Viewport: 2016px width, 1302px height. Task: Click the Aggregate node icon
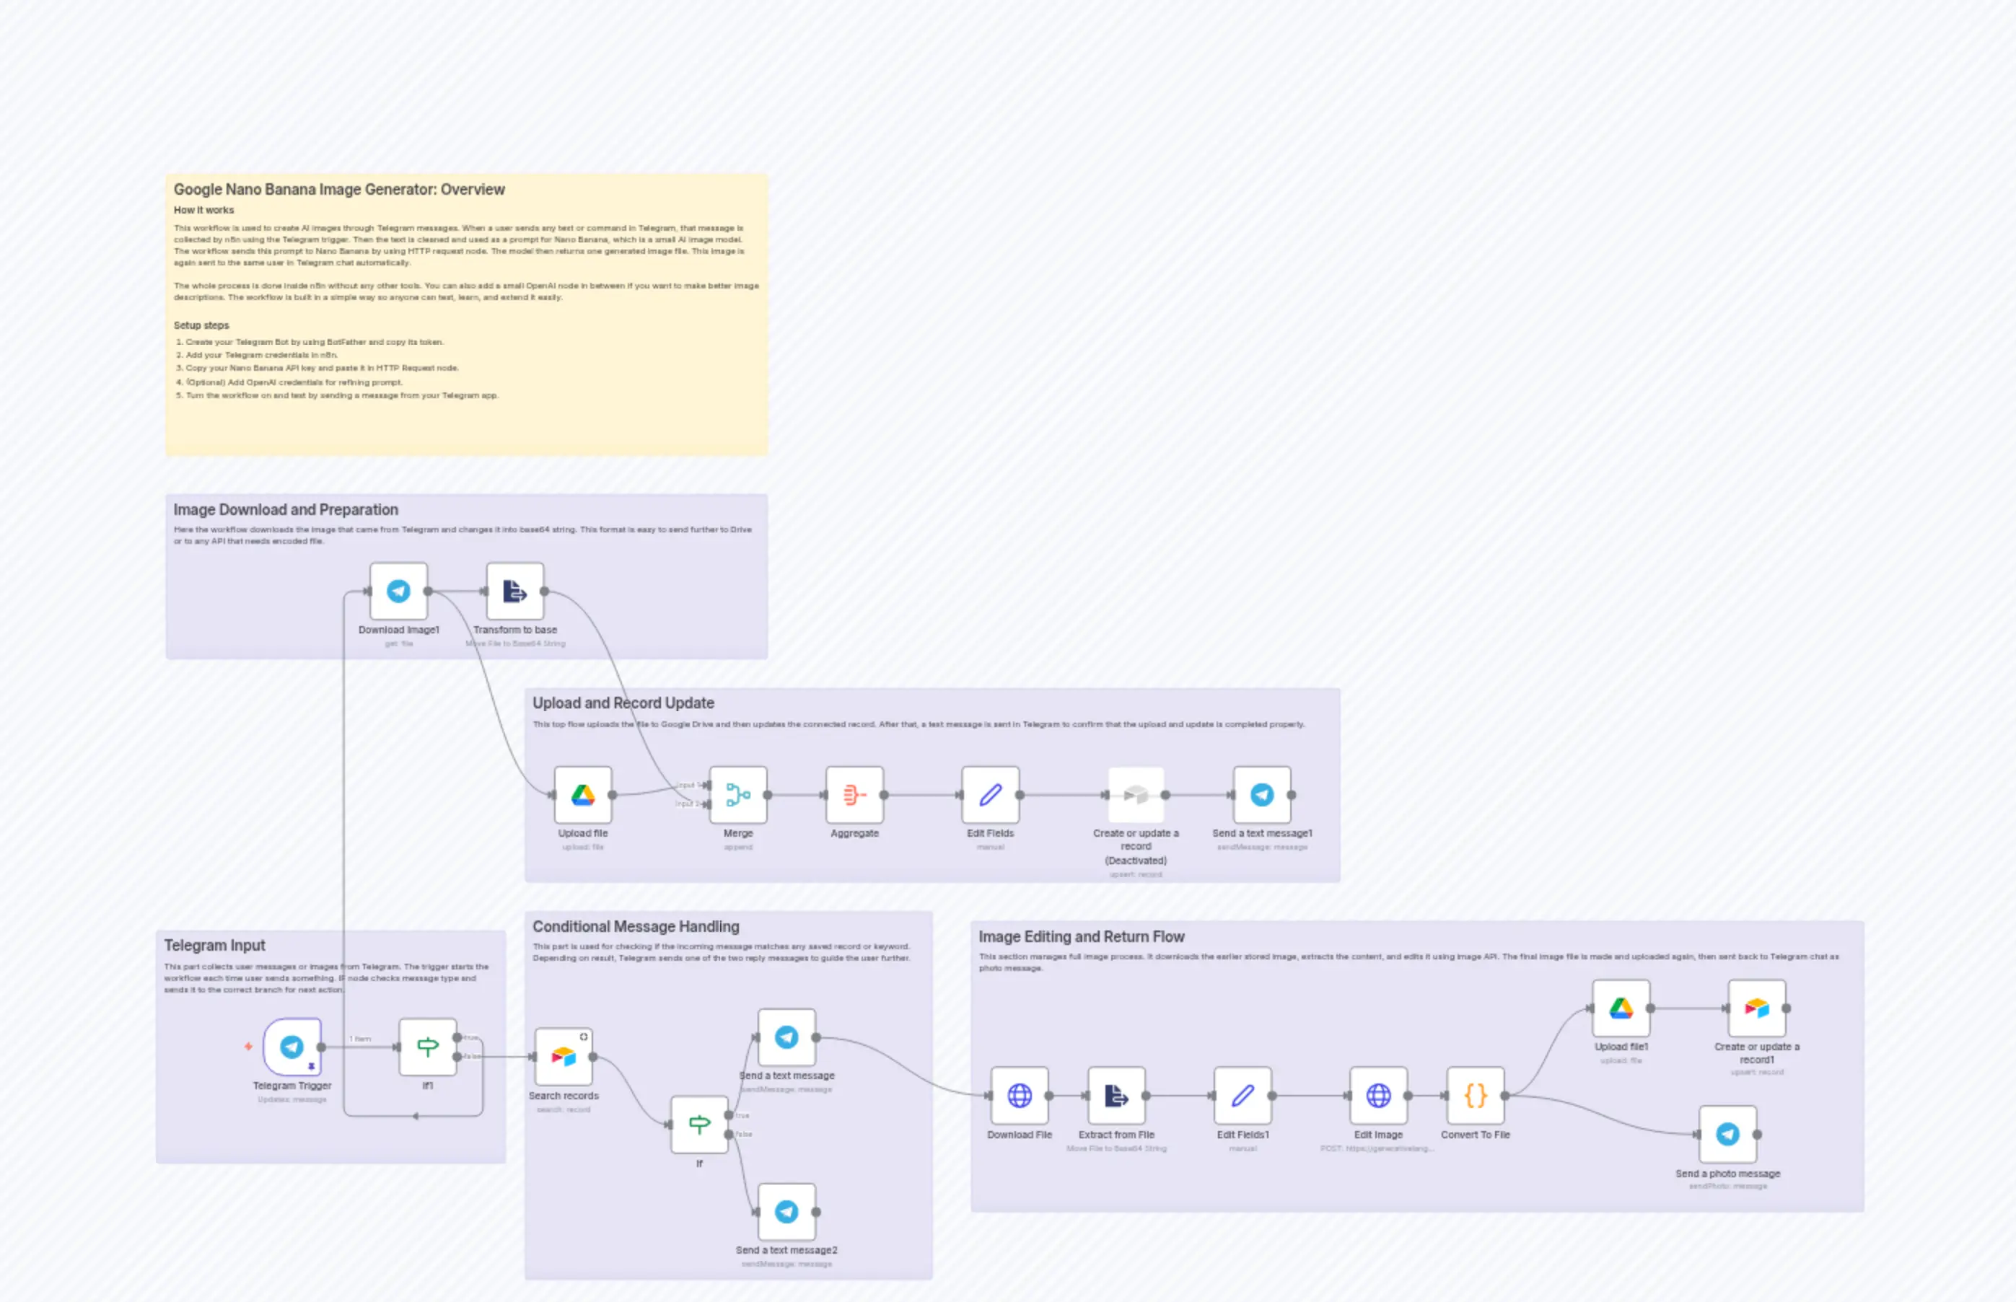[x=854, y=796]
